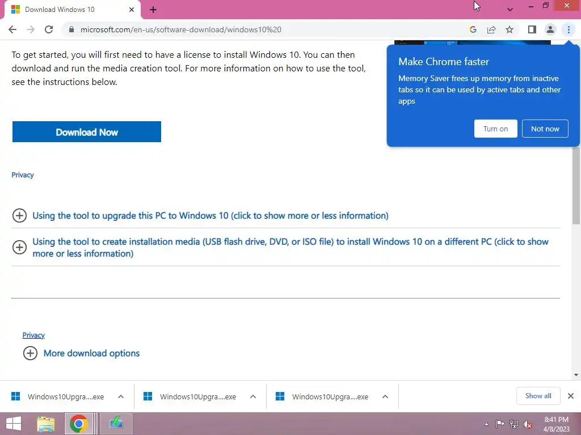Open Privacy link below Download Now
The width and height of the screenshot is (581, 435).
tap(23, 175)
